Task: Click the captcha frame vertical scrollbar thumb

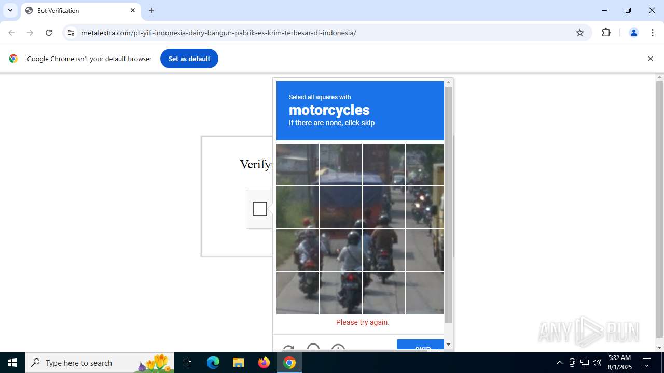Action: pos(449,205)
